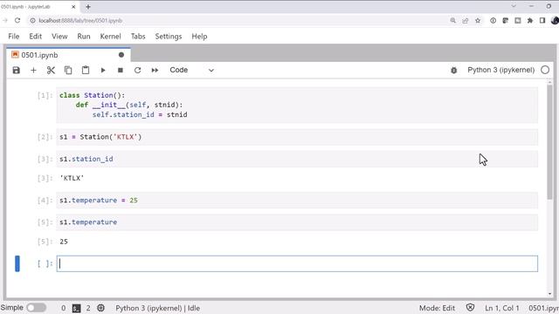Run the selected cell
Viewport: 559px width, 314px height.
tap(103, 70)
